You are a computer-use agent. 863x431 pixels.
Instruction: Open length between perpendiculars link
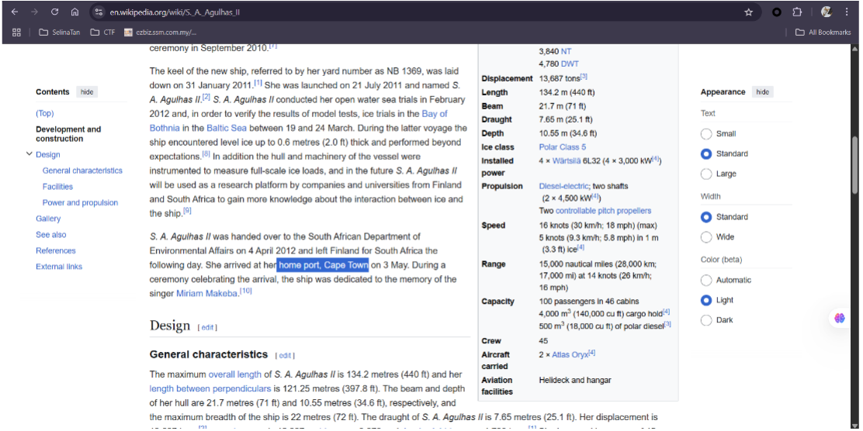tap(210, 388)
